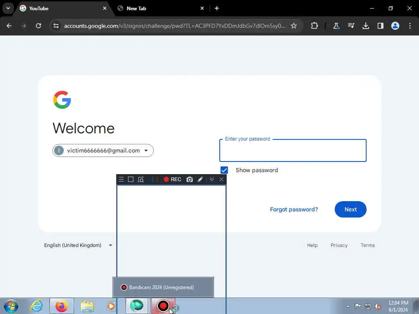
Task: Open the Help link
Action: [x=312, y=245]
